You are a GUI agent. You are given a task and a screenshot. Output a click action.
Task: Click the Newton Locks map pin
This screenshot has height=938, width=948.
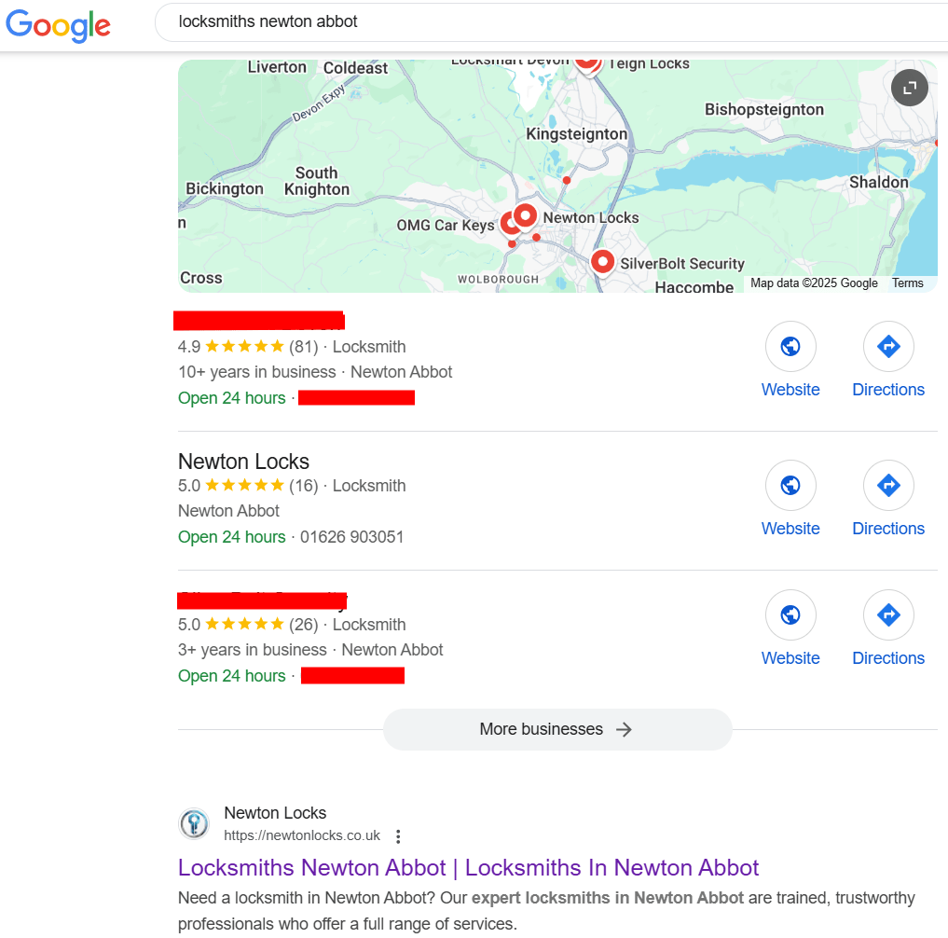(526, 216)
